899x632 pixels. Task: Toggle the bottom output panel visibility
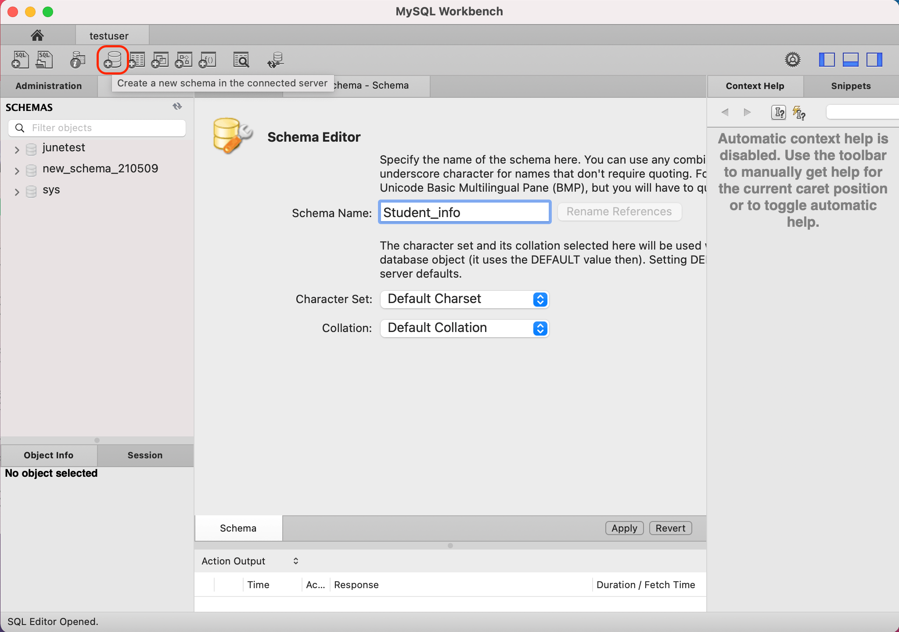tap(850, 60)
